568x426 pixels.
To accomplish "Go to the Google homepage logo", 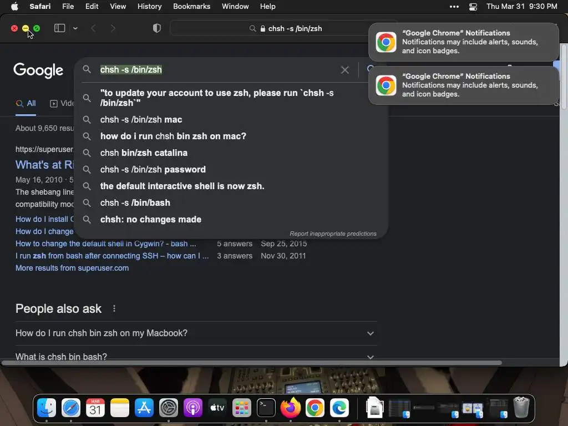I will tap(38, 70).
